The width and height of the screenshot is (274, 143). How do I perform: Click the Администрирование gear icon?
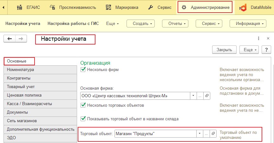pyautogui.click(x=184, y=7)
